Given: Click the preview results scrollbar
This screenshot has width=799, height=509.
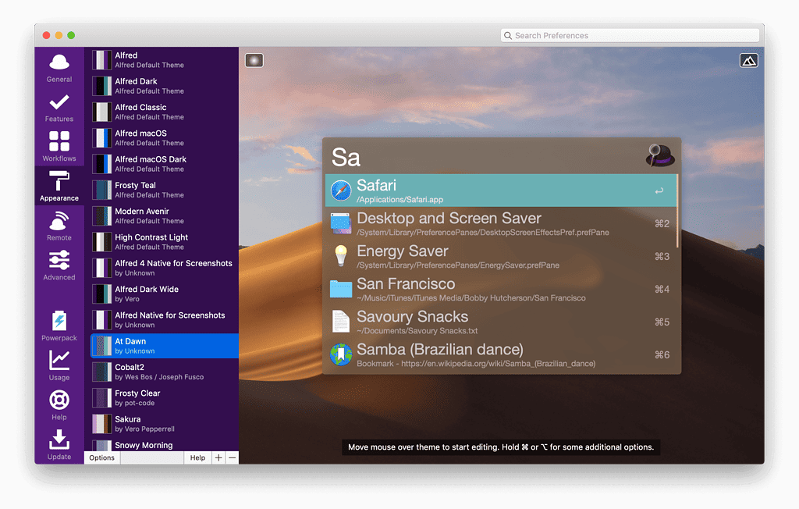Looking at the screenshot, I should coord(677,211).
